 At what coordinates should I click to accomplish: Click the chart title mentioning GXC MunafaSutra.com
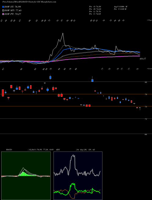pyautogui.click(x=29, y=2)
